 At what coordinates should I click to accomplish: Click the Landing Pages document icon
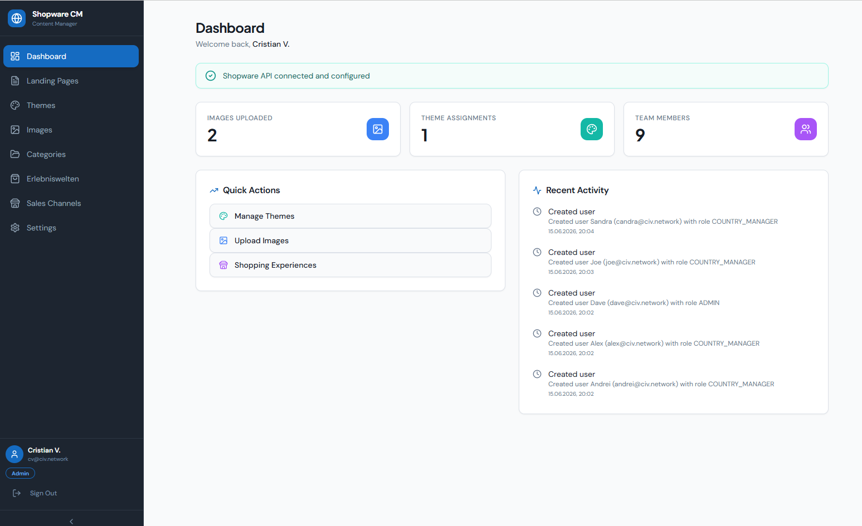[x=15, y=81]
